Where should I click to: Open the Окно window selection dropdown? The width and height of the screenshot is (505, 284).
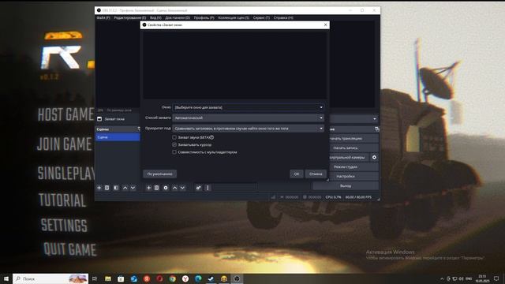tap(249, 107)
